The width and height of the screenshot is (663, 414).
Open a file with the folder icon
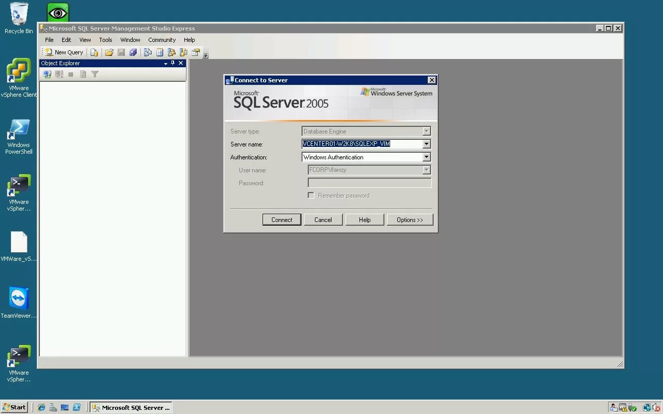point(109,52)
